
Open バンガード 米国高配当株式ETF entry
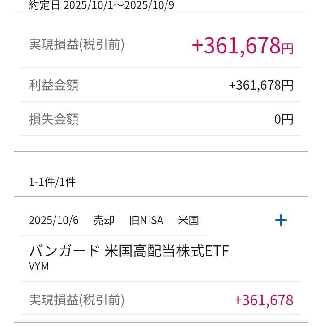click(129, 251)
